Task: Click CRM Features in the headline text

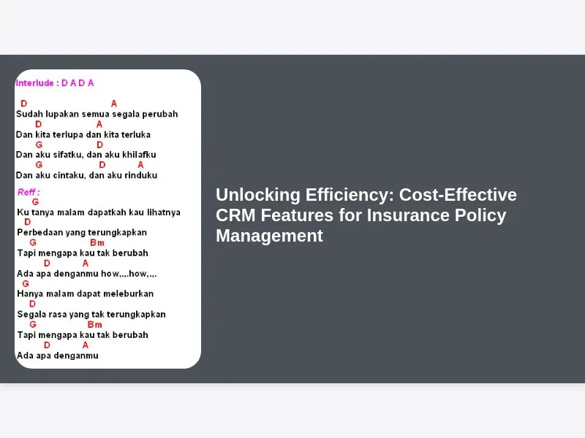Action: [275, 215]
